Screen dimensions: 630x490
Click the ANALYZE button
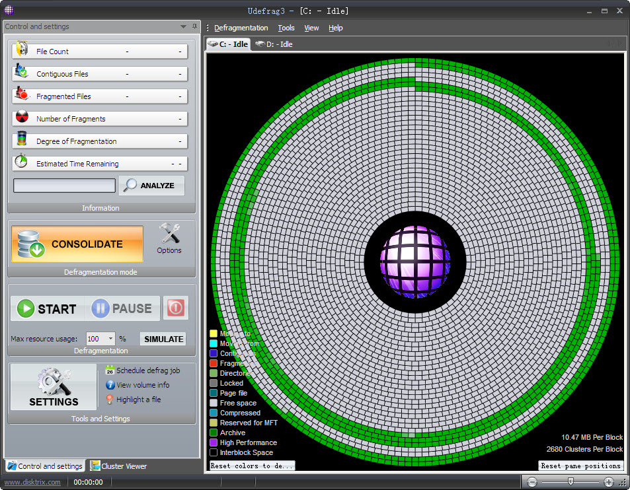[x=151, y=186]
